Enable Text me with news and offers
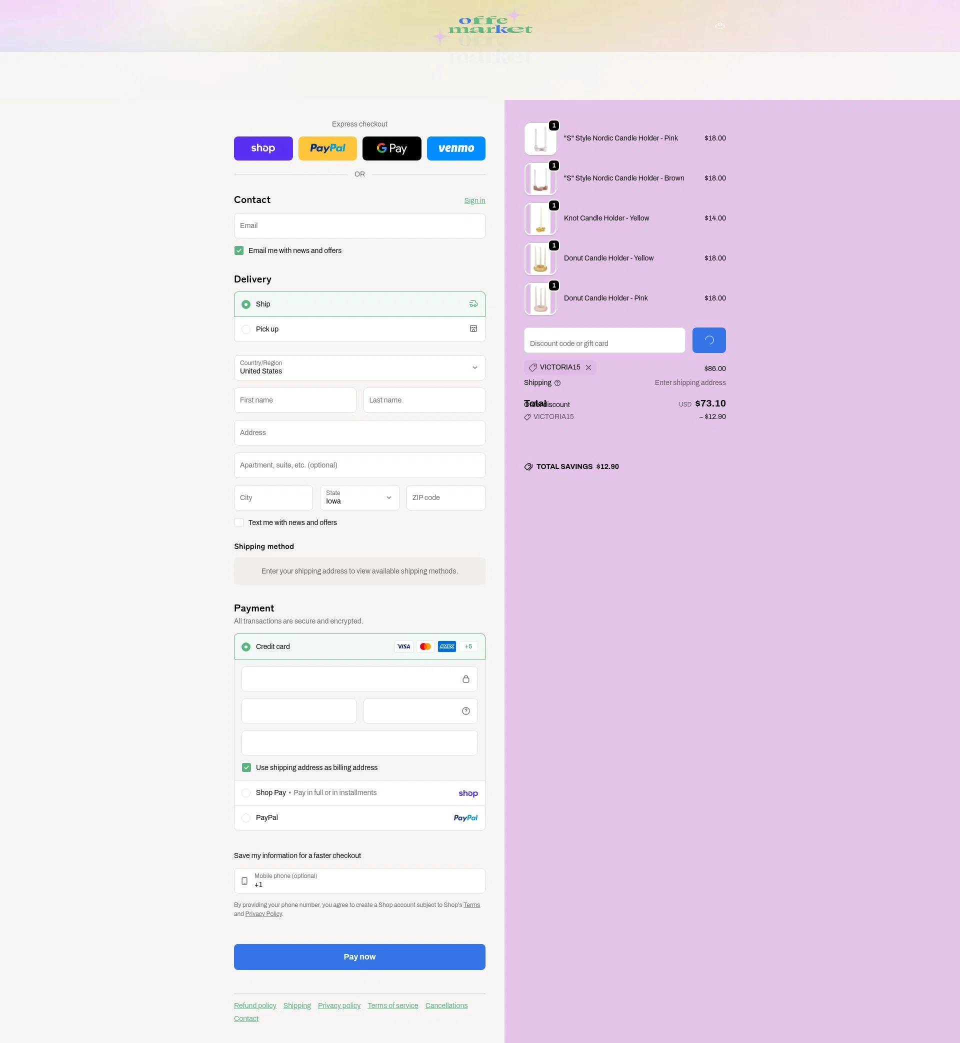960x1043 pixels. click(238, 522)
